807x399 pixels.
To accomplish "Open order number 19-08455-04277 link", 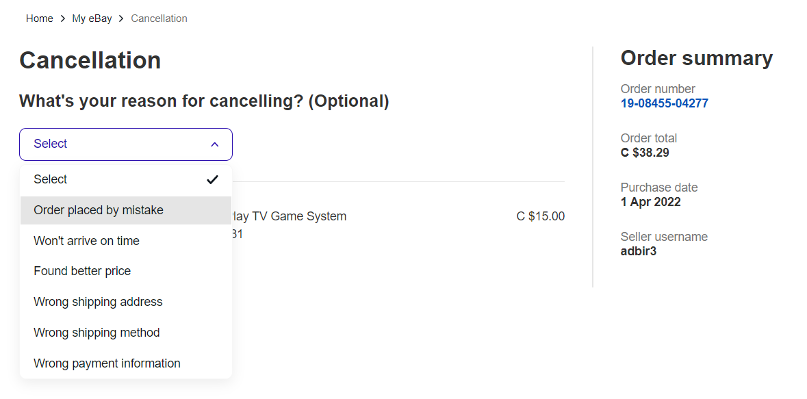I will 664,103.
